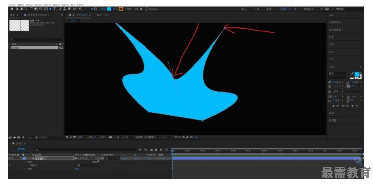Click the composition thumbnail in the Project panel

(x=19, y=25)
